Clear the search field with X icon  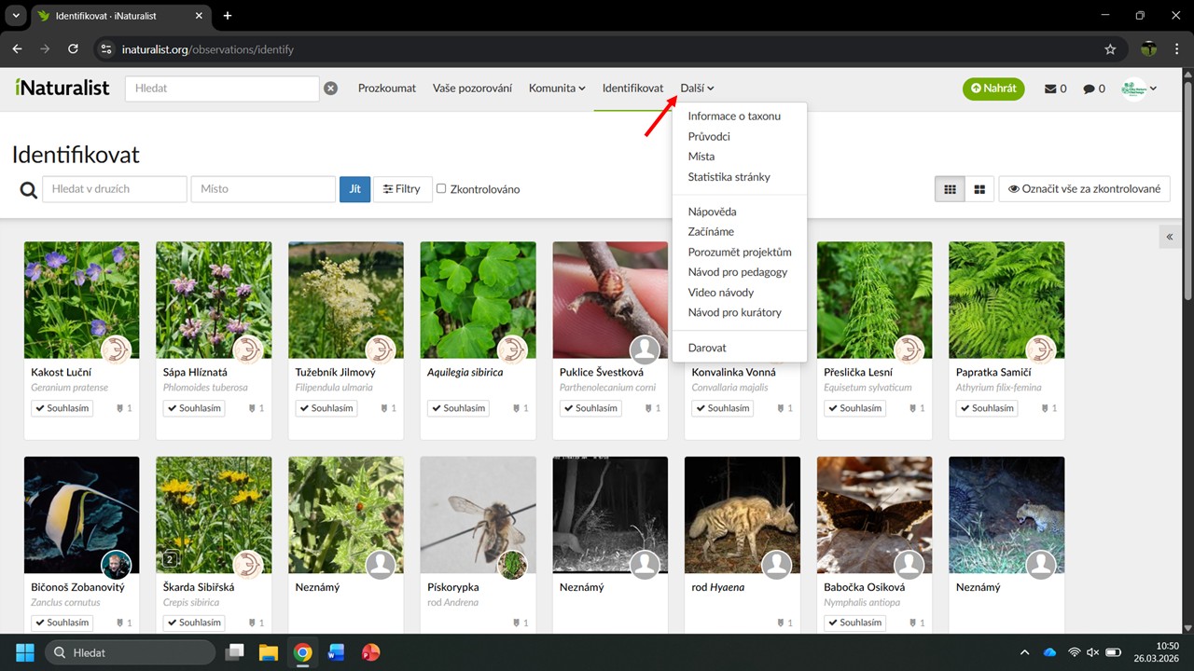(x=330, y=89)
